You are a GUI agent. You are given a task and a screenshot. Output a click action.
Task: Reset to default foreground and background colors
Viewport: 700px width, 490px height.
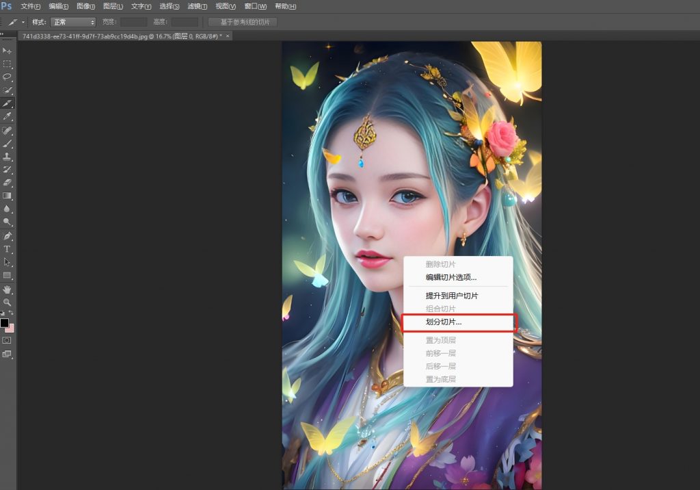3,313
